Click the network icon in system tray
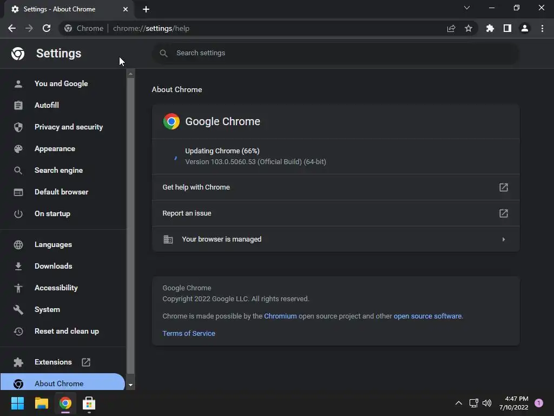The height and width of the screenshot is (416, 554). point(473,403)
